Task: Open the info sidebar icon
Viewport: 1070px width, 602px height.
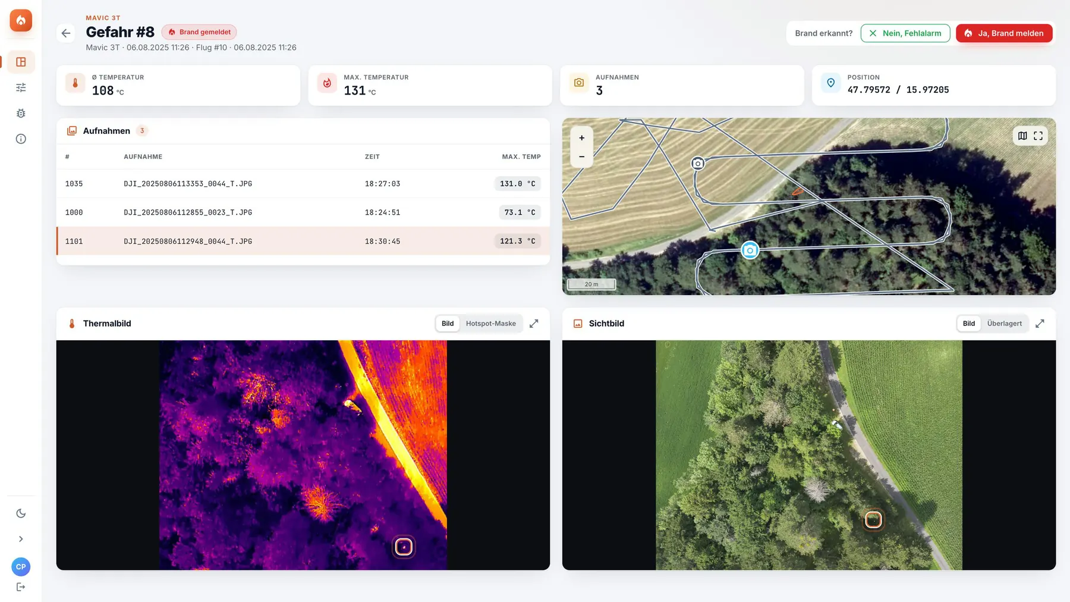Action: pyautogui.click(x=21, y=139)
